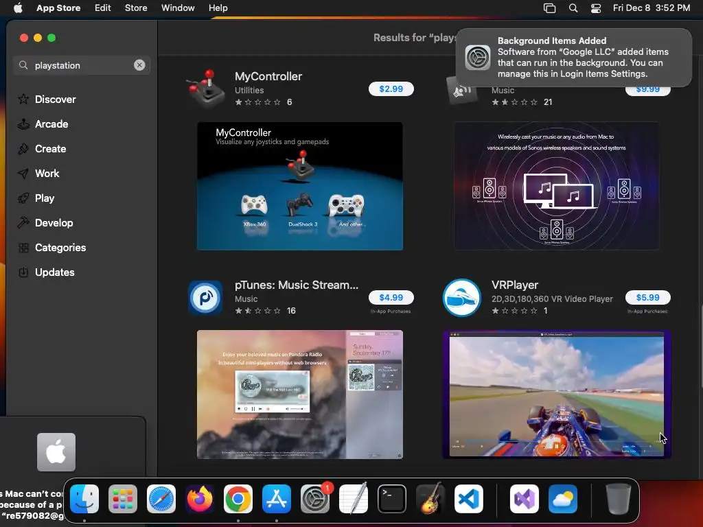Image resolution: width=703 pixels, height=527 pixels.
Task: Click the MyController star rating
Action: point(258,102)
